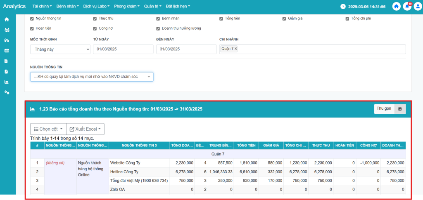Toggle the Hoàn tiền checkbox

(x=32, y=28)
